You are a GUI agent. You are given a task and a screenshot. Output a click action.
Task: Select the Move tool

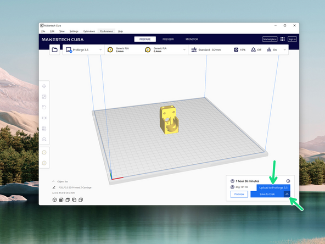tap(44, 86)
